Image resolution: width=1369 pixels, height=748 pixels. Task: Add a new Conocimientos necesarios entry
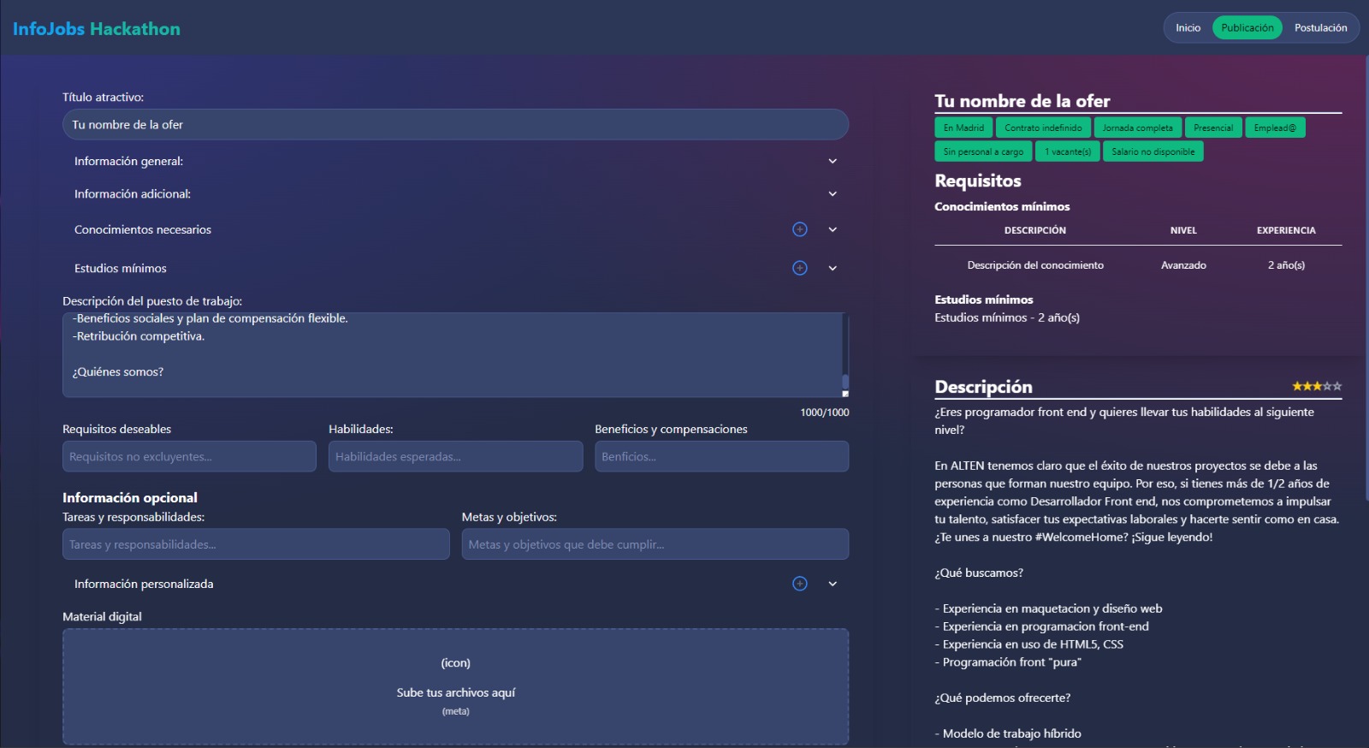click(800, 229)
